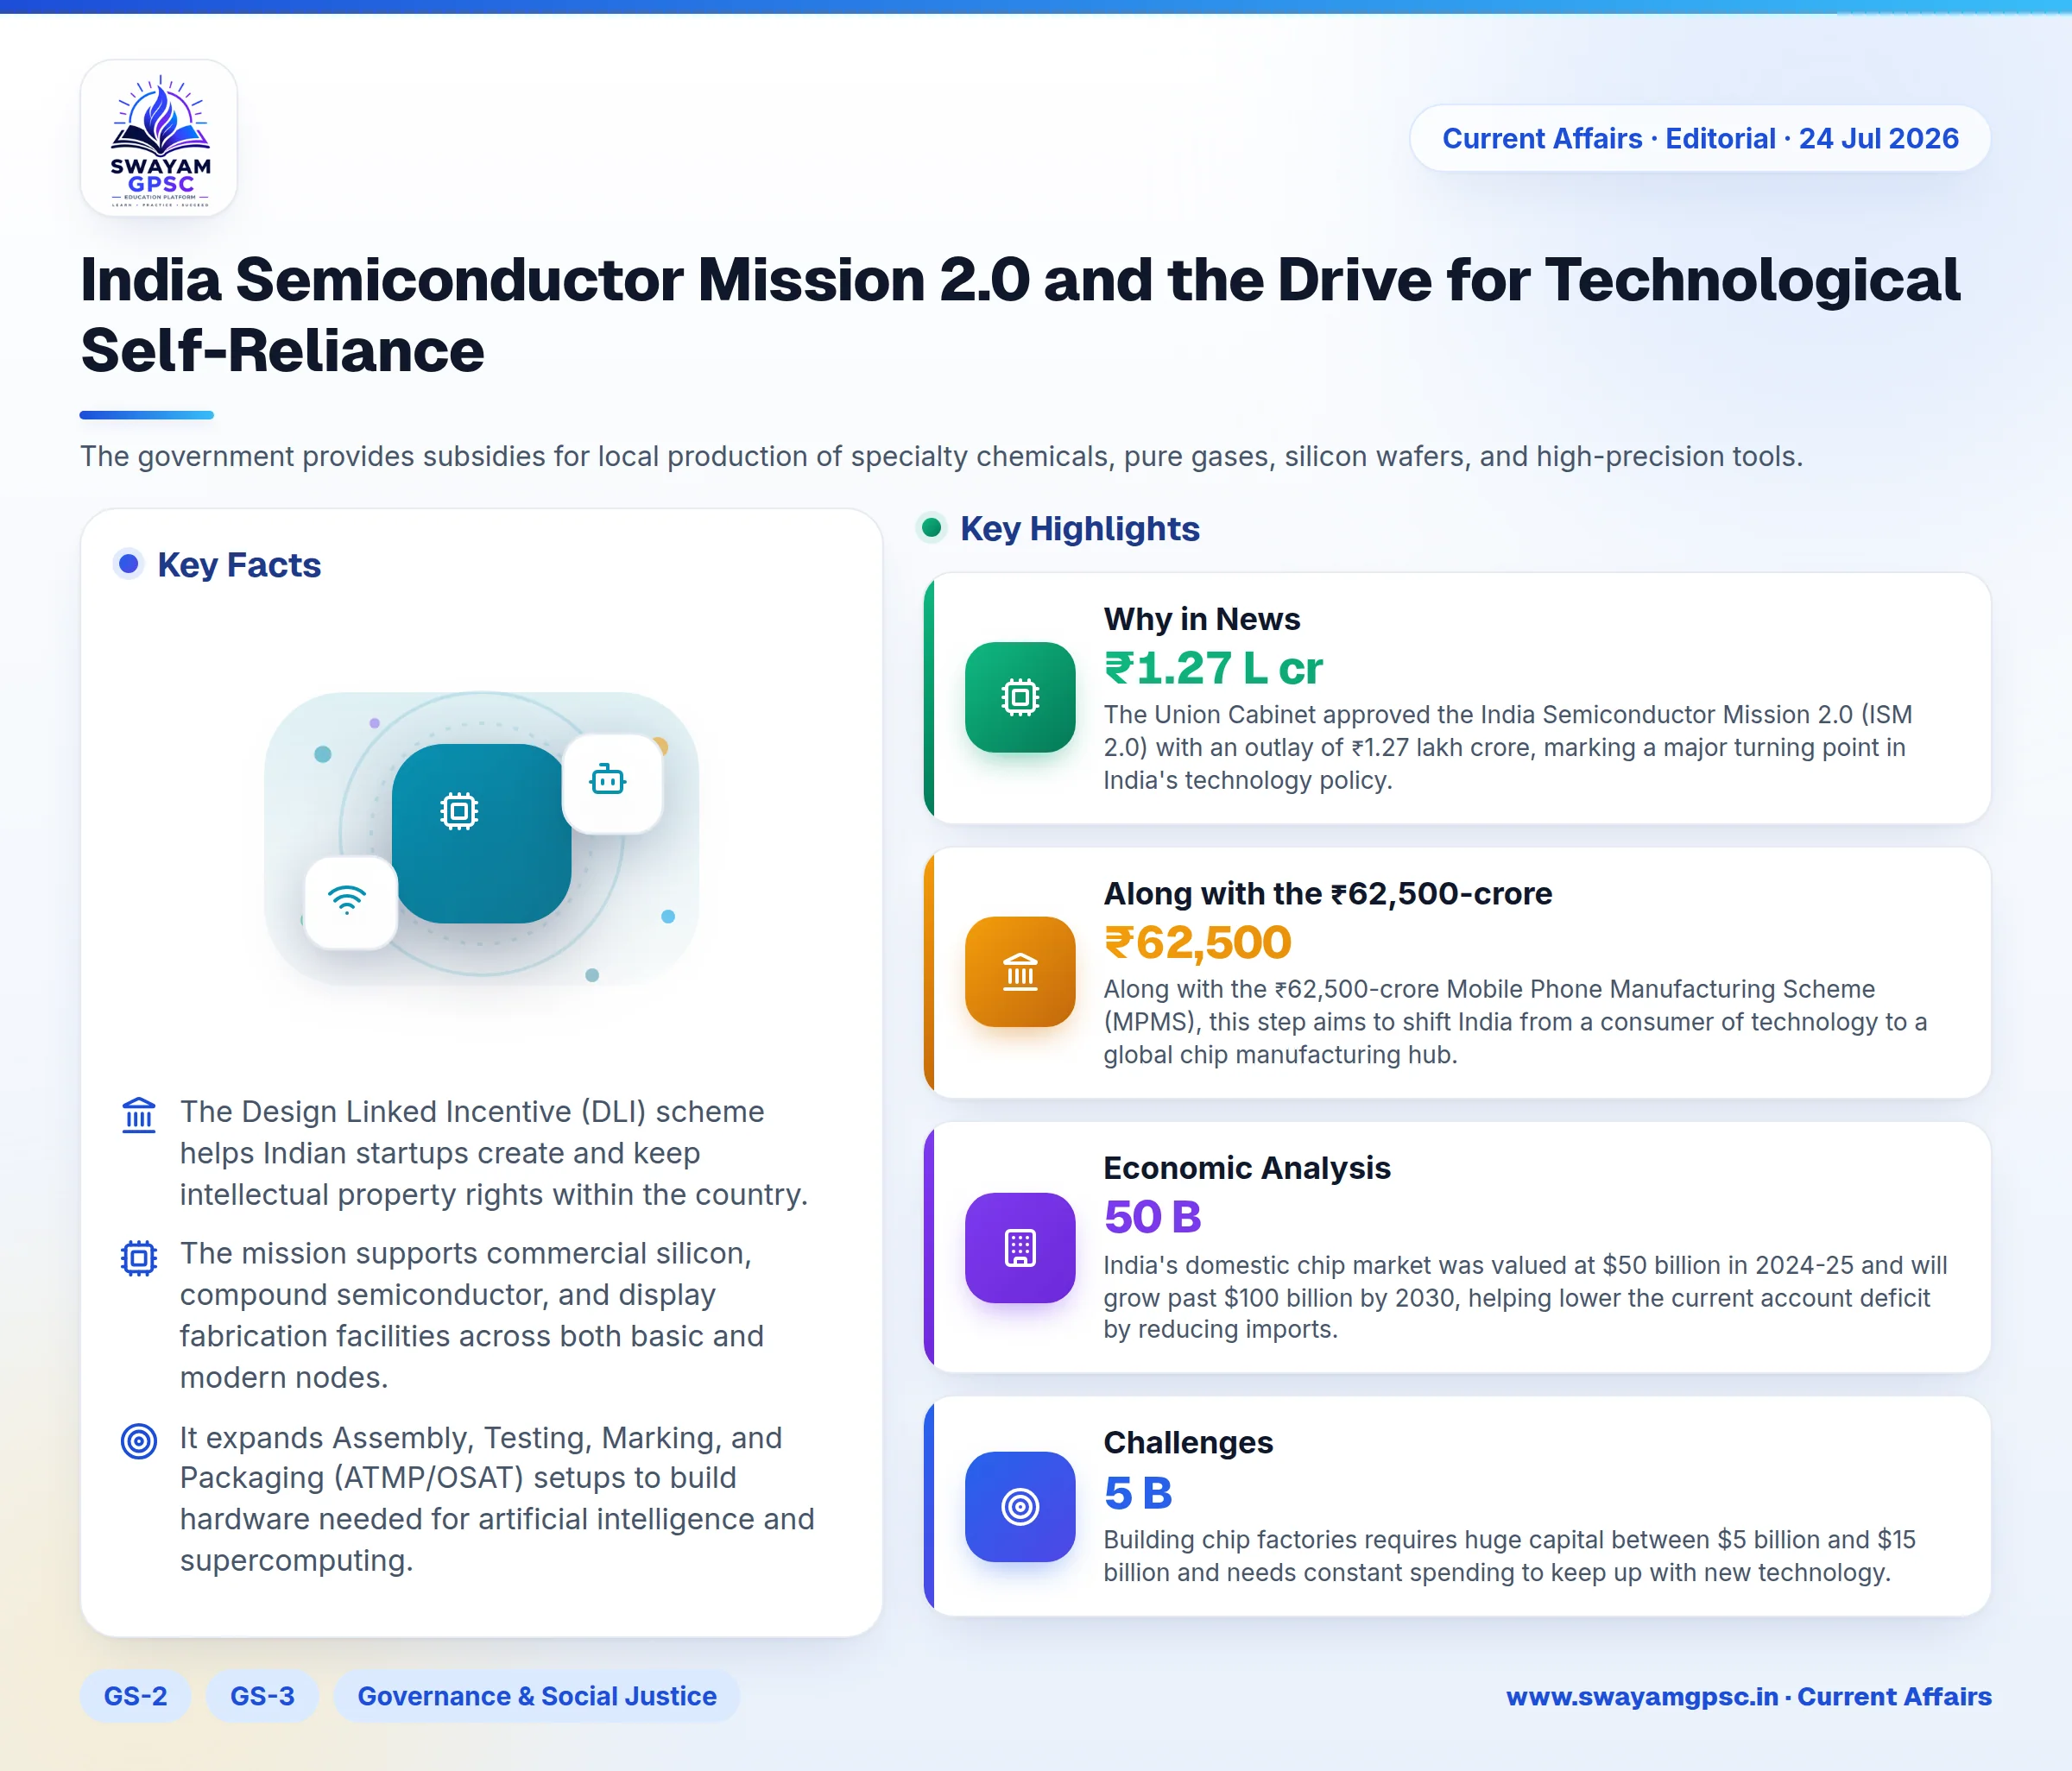2072x1771 pixels.
Task: Click the blue 5 B figure
Action: (1138, 1493)
